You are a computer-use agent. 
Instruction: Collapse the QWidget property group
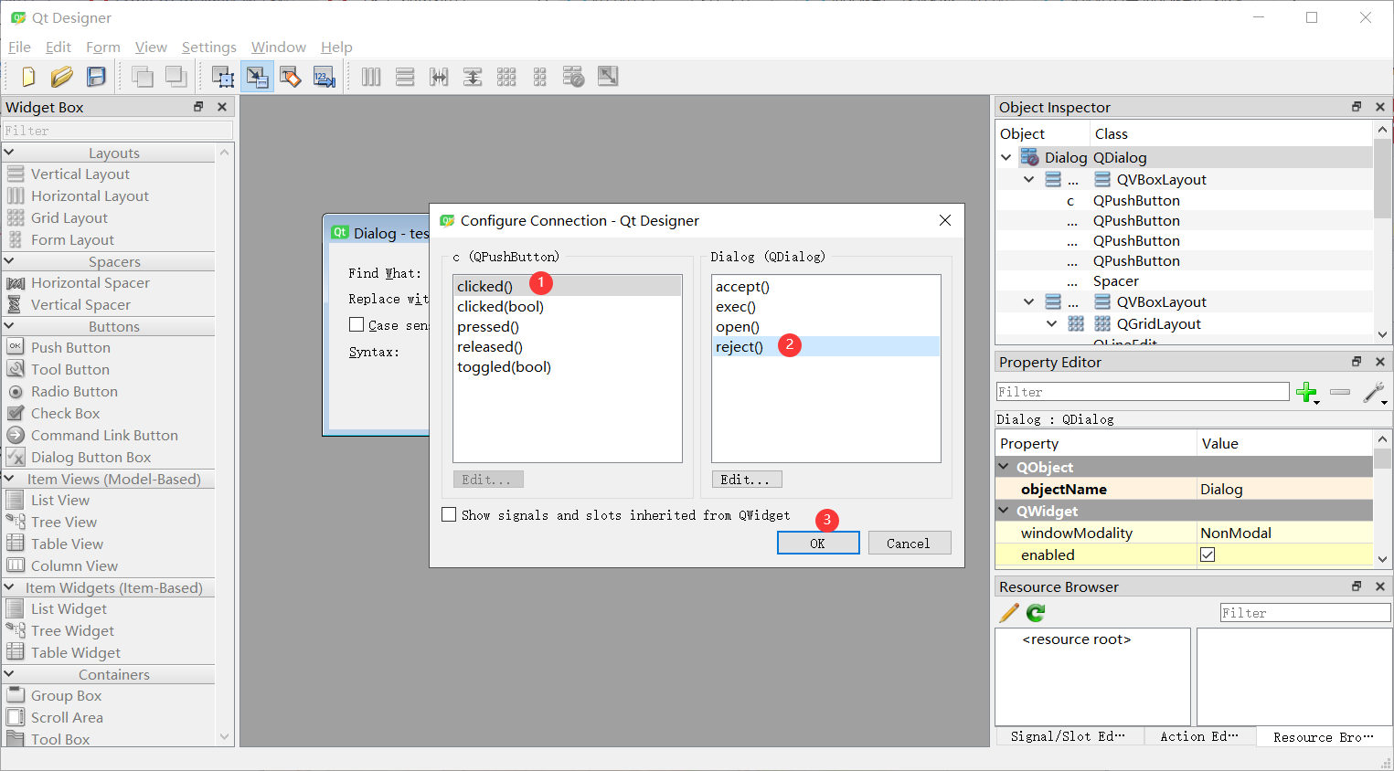[x=1004, y=511]
